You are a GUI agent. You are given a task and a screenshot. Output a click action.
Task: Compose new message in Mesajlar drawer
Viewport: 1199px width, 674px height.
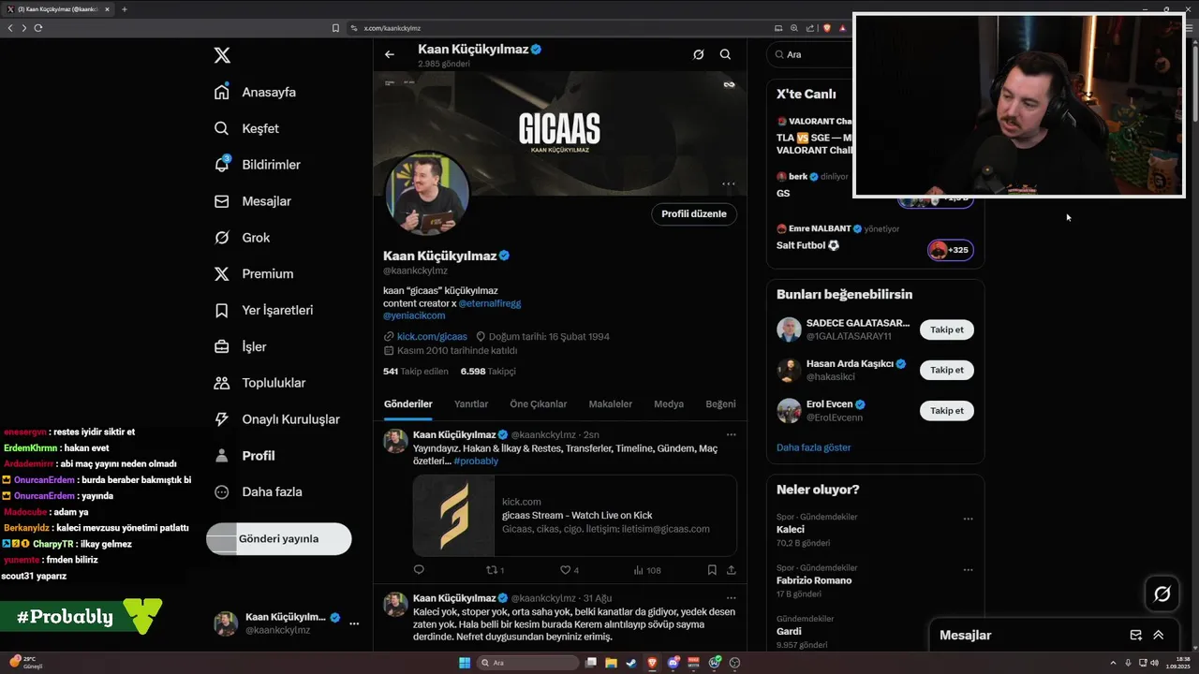pyautogui.click(x=1136, y=635)
